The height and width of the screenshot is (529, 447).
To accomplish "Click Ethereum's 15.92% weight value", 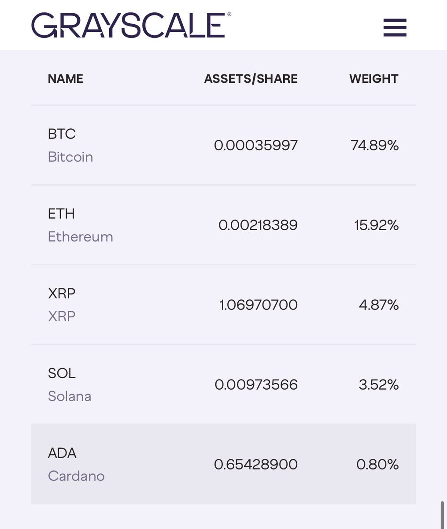I will [376, 225].
